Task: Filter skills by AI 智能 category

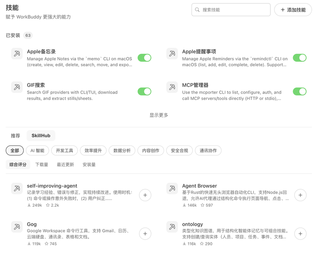Action: click(x=38, y=150)
